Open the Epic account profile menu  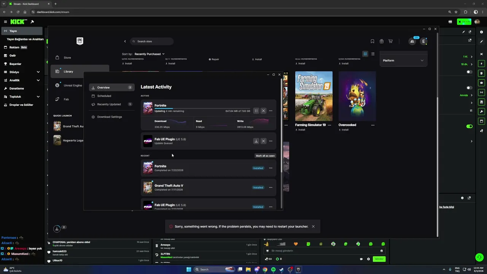[x=423, y=41]
